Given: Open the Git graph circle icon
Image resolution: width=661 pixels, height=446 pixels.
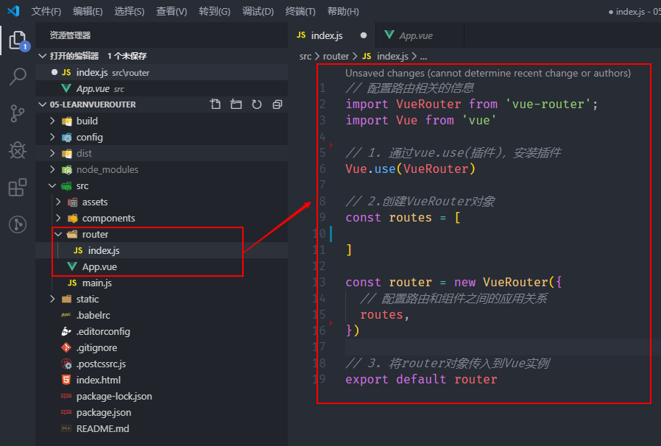Looking at the screenshot, I should (x=18, y=224).
